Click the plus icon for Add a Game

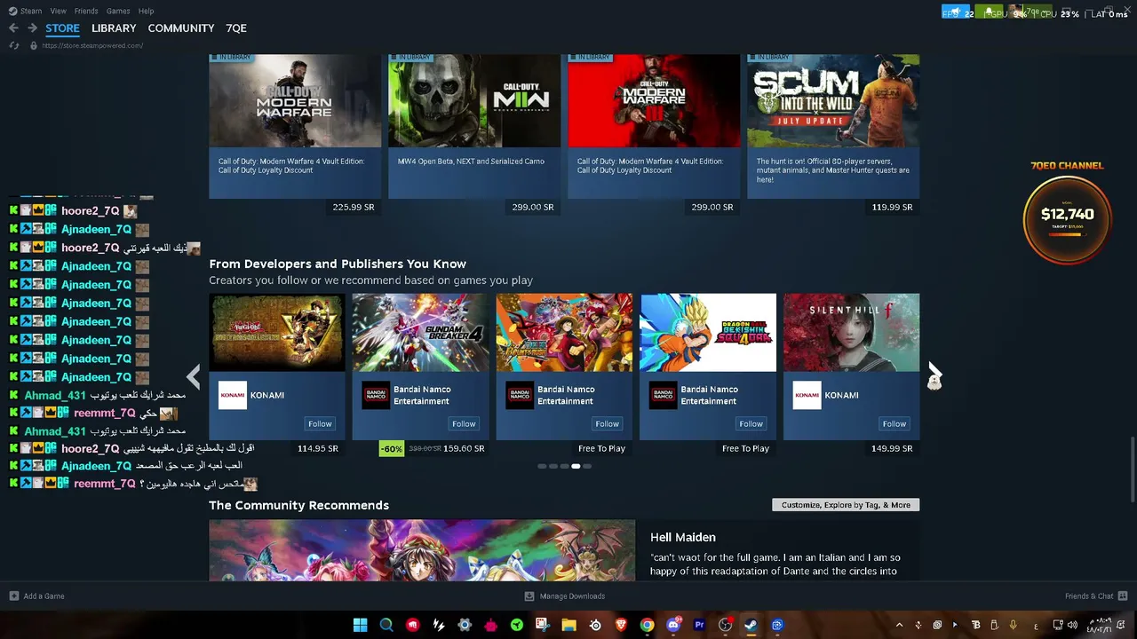13,596
